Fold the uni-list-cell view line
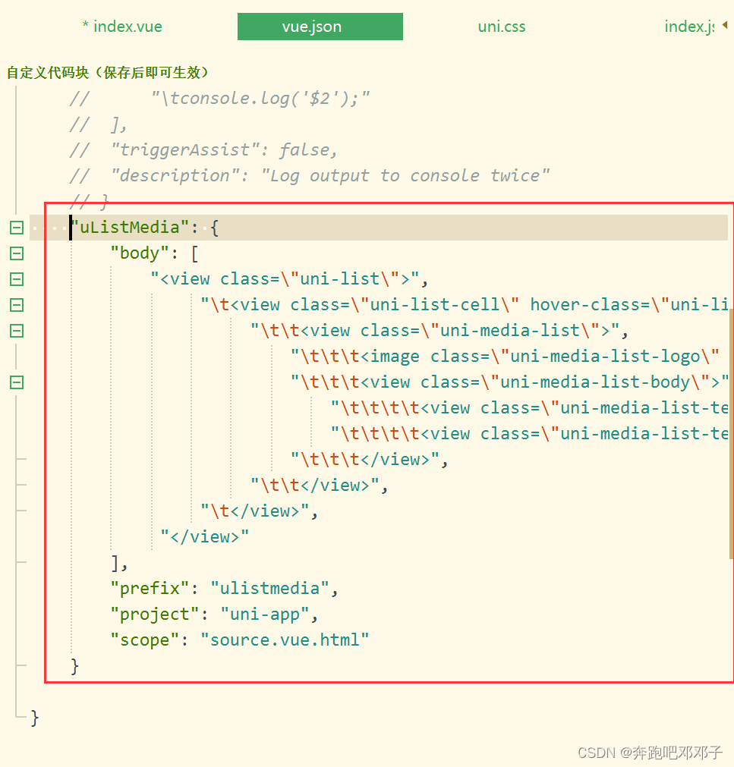This screenshot has height=767, width=734. [17, 305]
